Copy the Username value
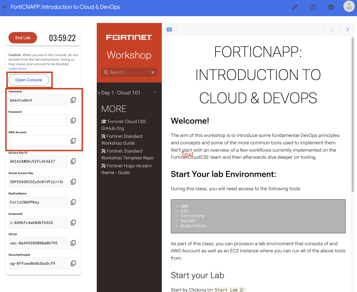The width and height of the screenshot is (357, 292). point(73,100)
